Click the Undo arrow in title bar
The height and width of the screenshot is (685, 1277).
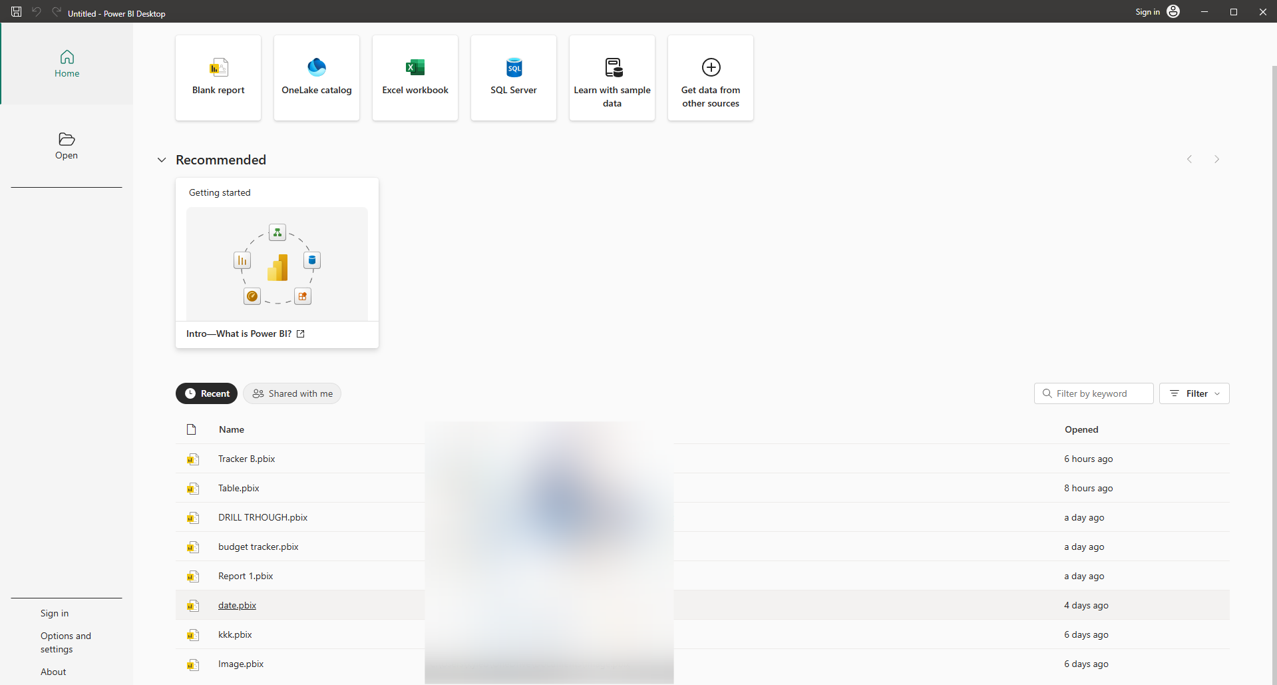point(37,12)
